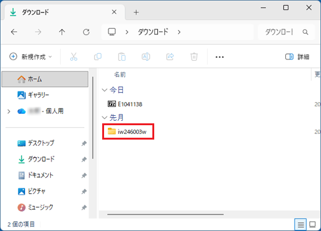Open the See more ellipsis menu
Image resolution: width=321 pixels, height=231 pixels.
pos(219,57)
